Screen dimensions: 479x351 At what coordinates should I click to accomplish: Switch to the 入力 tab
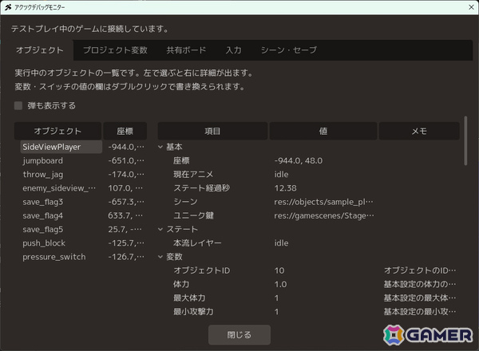tap(234, 50)
